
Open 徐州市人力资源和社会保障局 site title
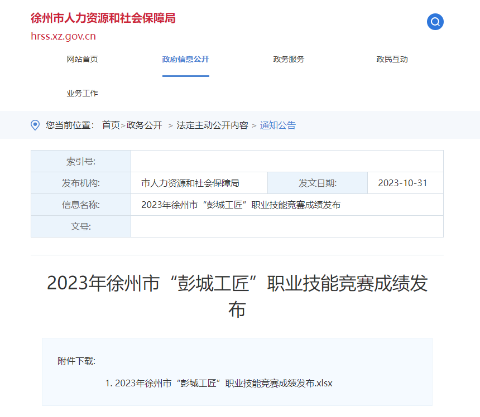coord(103,18)
